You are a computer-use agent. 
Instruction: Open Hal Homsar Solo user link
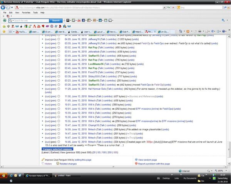tap(97, 89)
